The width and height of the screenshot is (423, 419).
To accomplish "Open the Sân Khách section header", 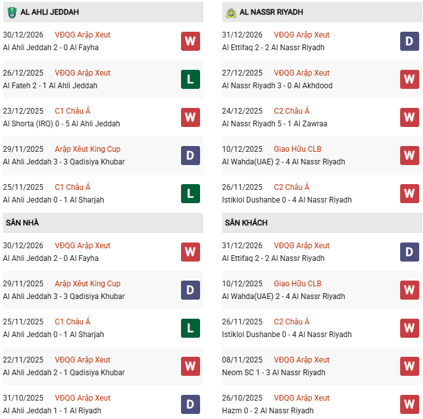I will pos(246,223).
